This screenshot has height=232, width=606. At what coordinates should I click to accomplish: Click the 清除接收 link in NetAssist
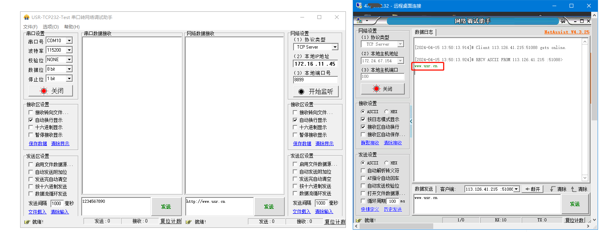click(393, 143)
